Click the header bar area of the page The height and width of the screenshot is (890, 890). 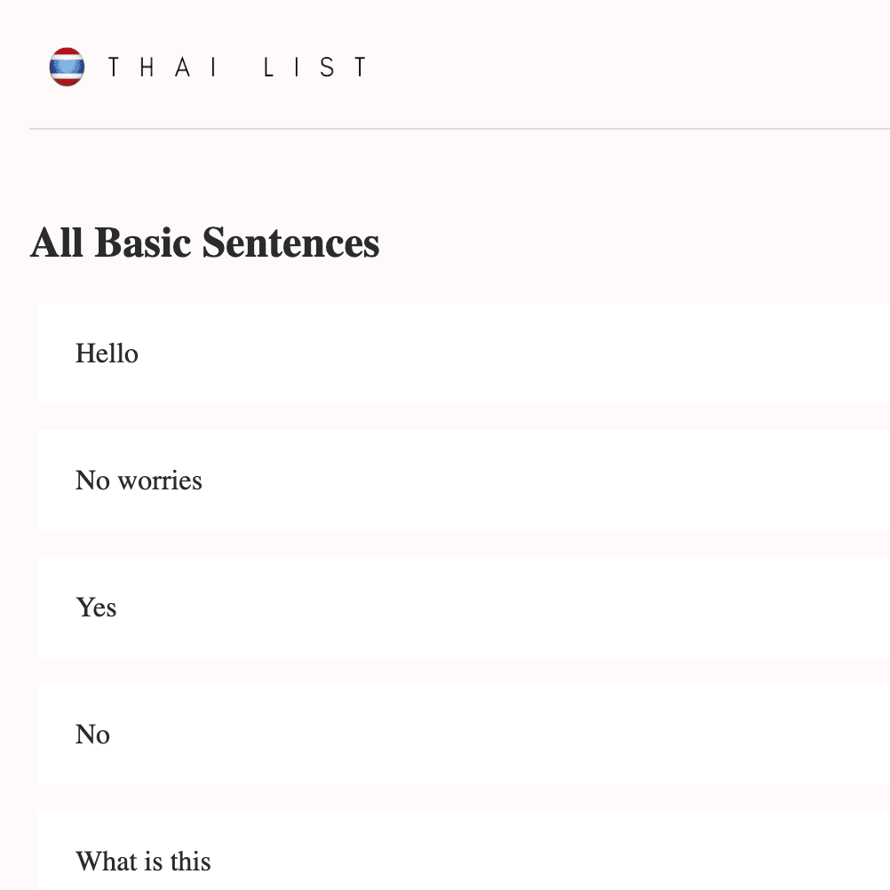[x=444, y=66]
